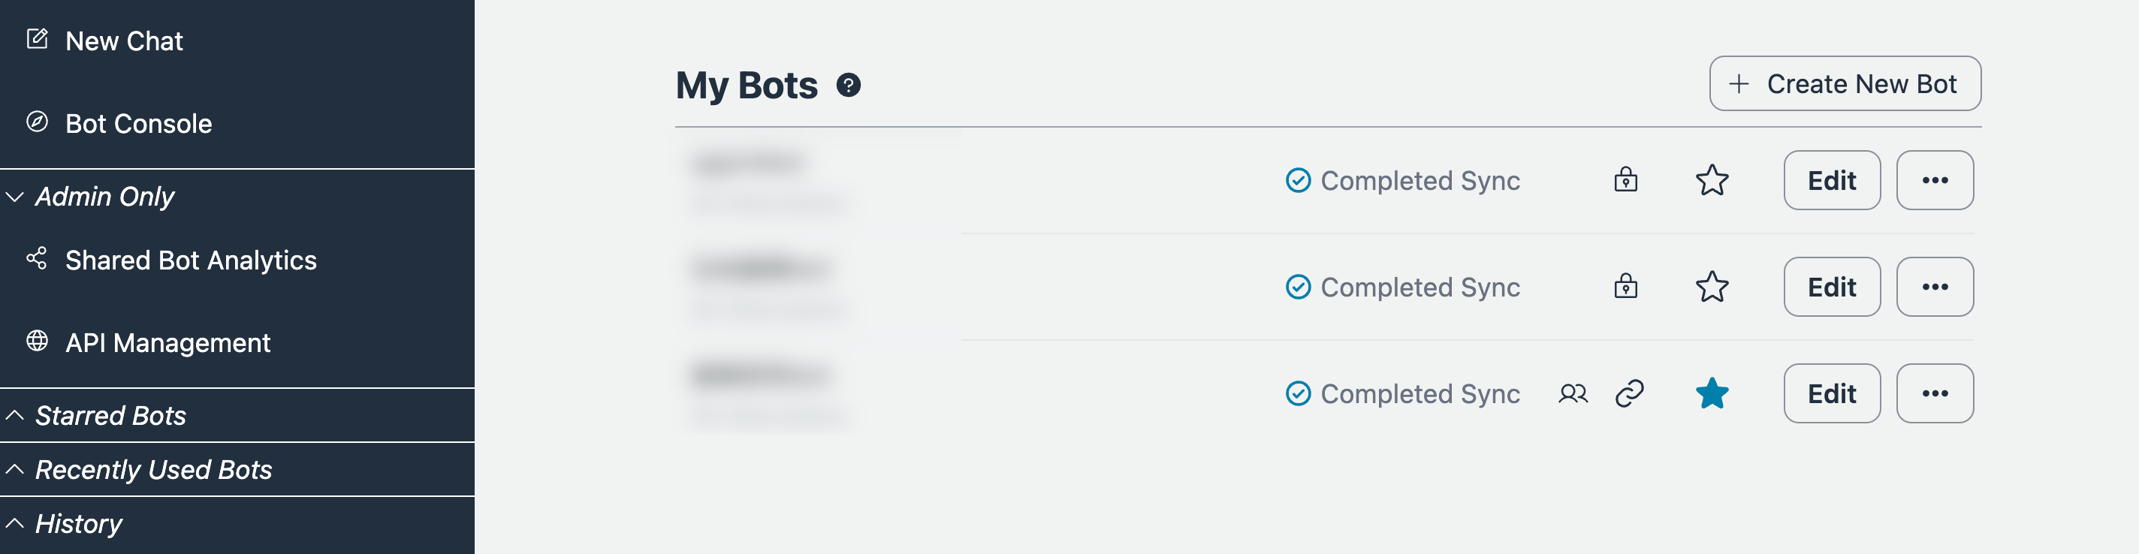The width and height of the screenshot is (2139, 554).
Task: Star the first bot in the list
Action: 1712,180
